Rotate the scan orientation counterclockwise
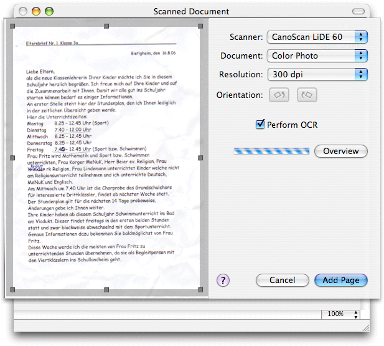Viewport: 384px width, 346px height. [x=279, y=95]
